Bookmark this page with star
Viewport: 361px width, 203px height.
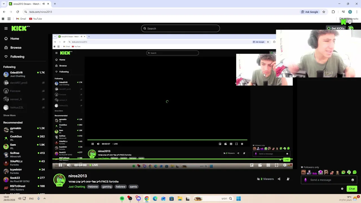point(324,12)
